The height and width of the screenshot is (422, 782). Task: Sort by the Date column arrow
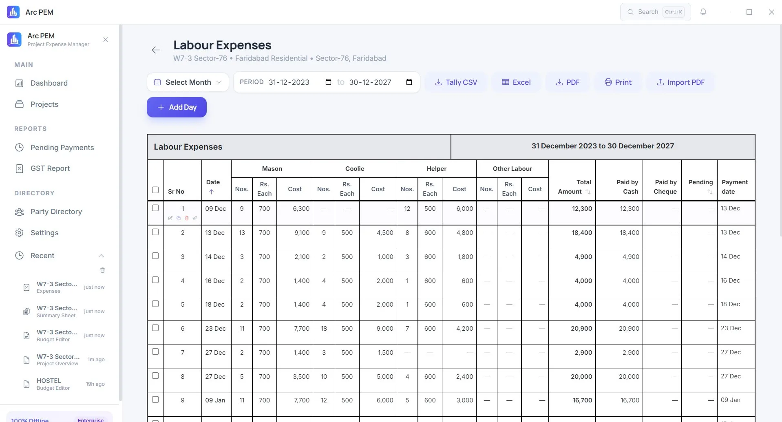point(211,192)
